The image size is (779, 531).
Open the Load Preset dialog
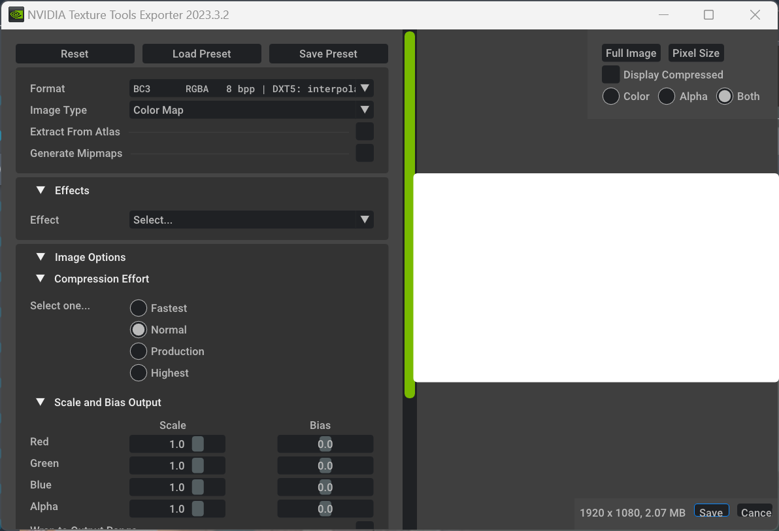(202, 54)
